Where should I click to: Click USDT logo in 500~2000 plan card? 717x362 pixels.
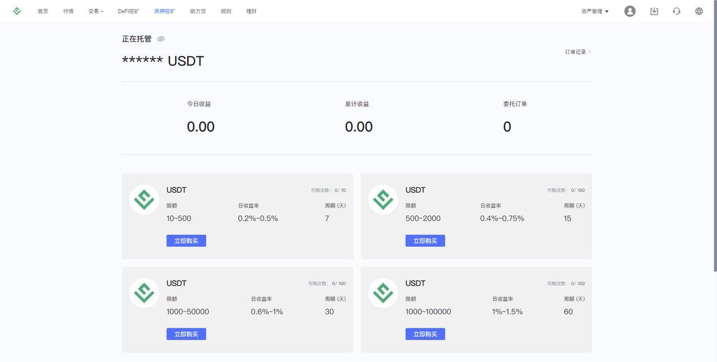[x=383, y=199]
